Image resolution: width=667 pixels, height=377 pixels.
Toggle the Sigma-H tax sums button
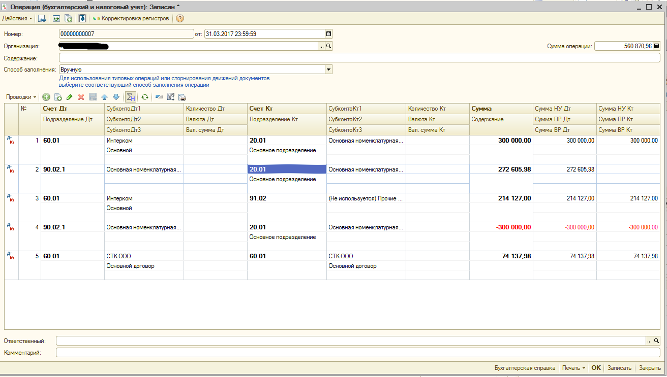(x=130, y=97)
